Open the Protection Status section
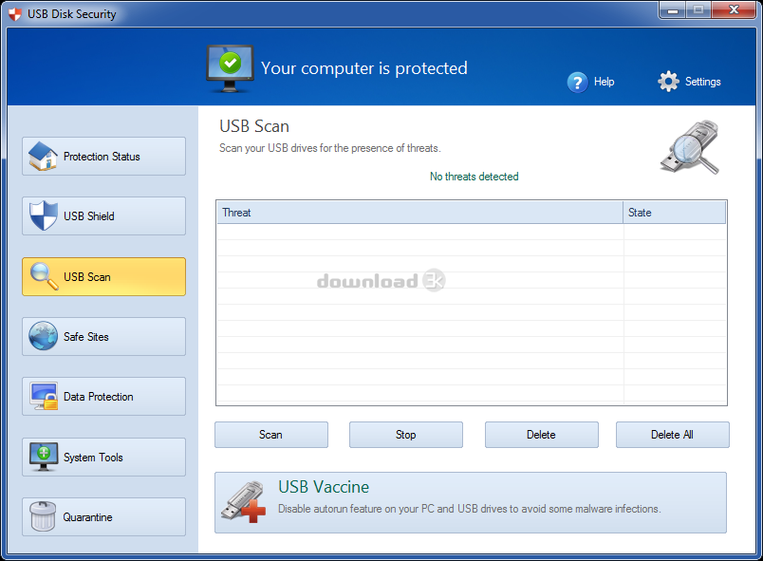This screenshot has height=561, width=763. pyautogui.click(x=103, y=157)
